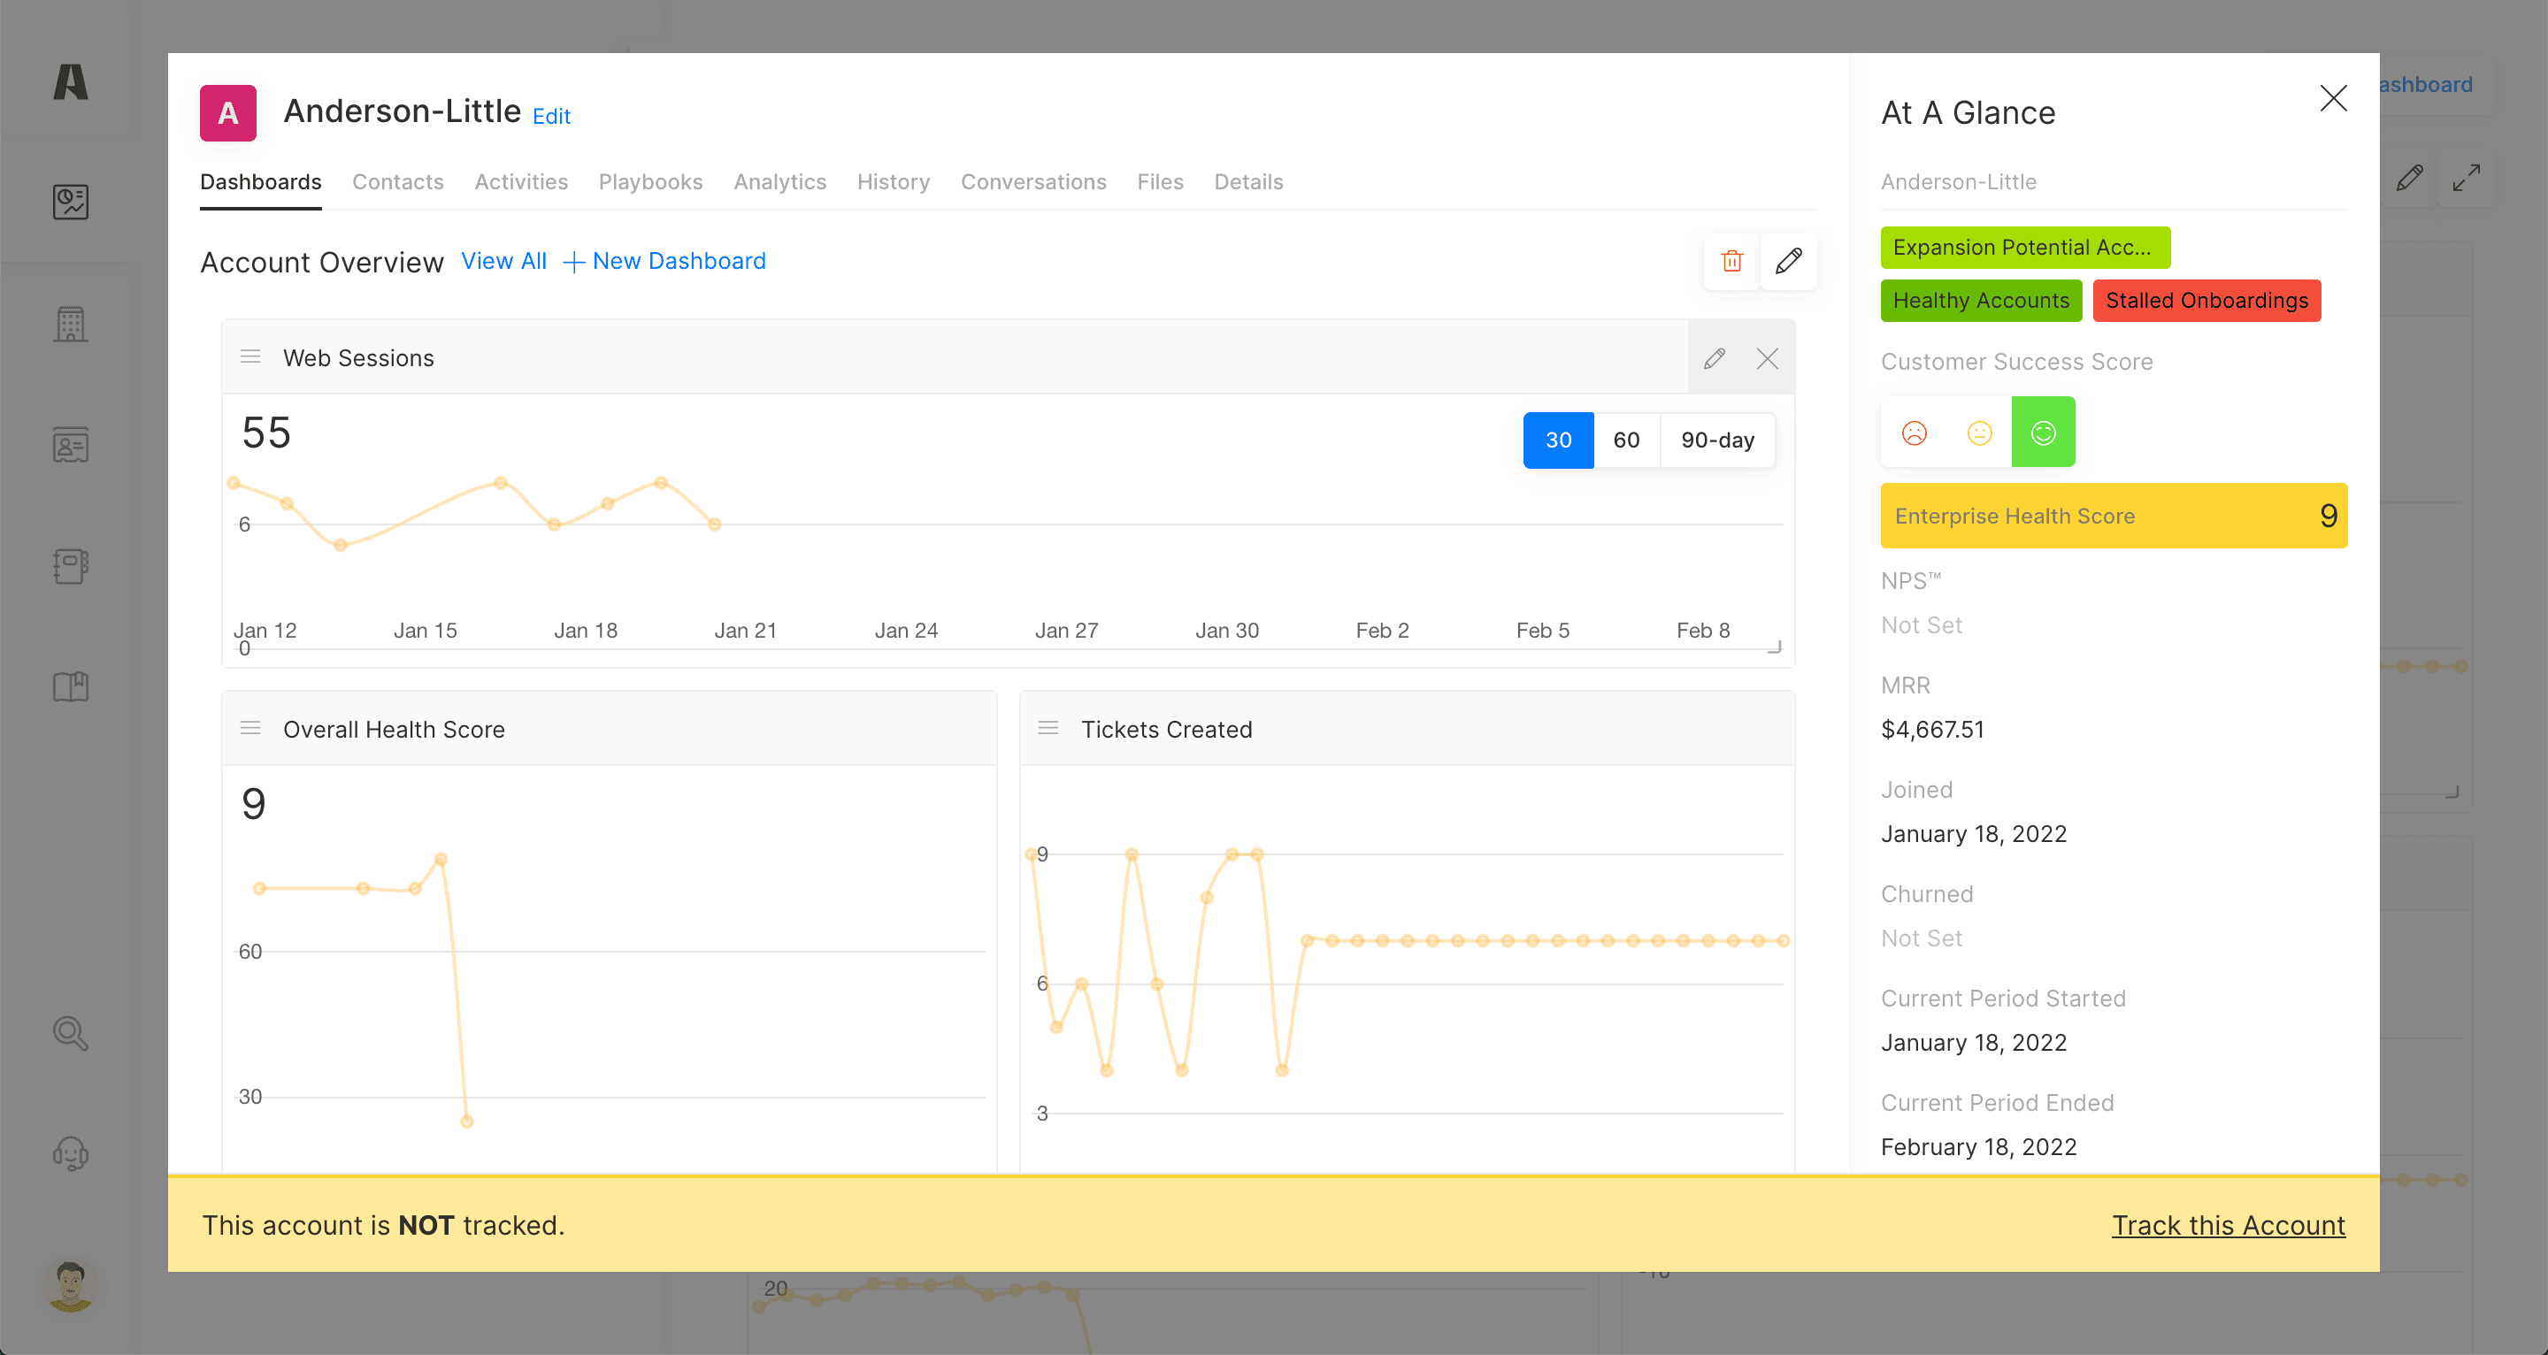Image resolution: width=2548 pixels, height=1355 pixels.
Task: Click Track this Account link
Action: click(x=2228, y=1224)
